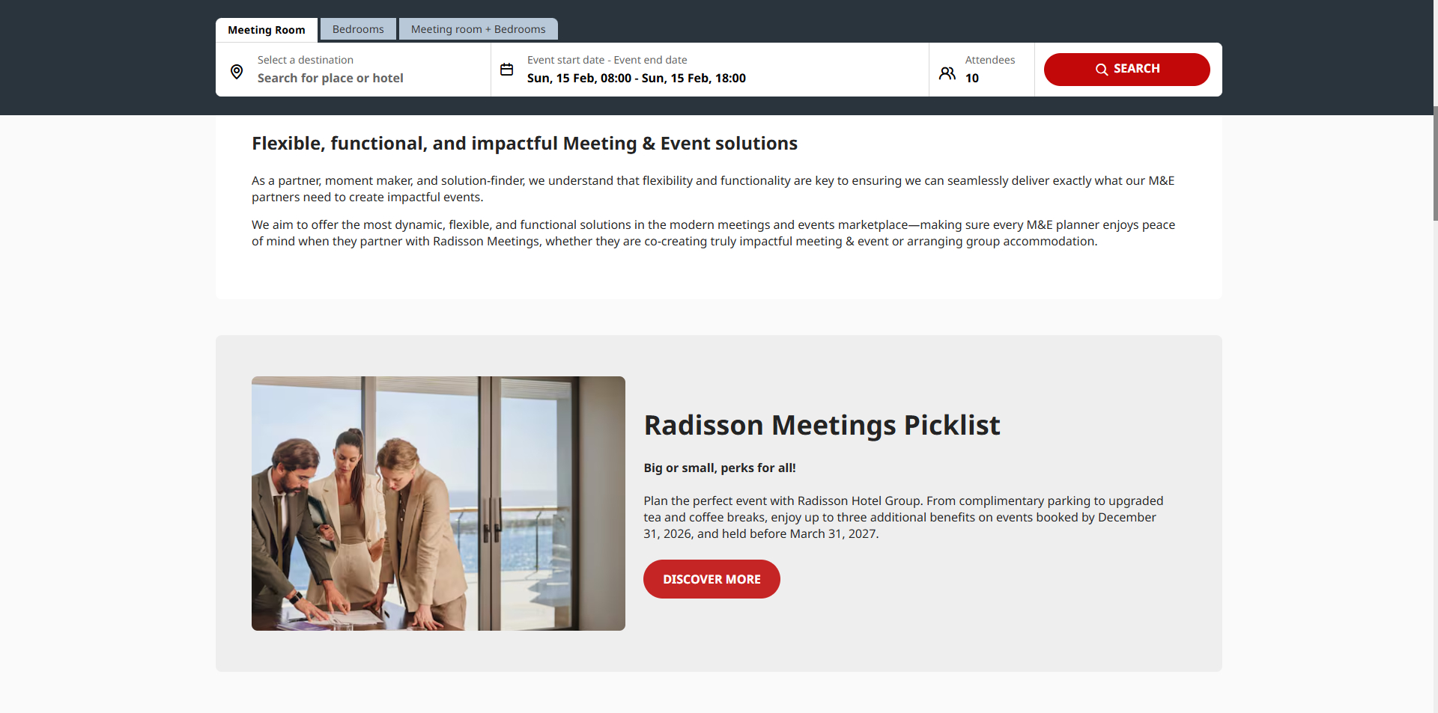Click the meeting team photo
1438x713 pixels.
[x=438, y=503]
